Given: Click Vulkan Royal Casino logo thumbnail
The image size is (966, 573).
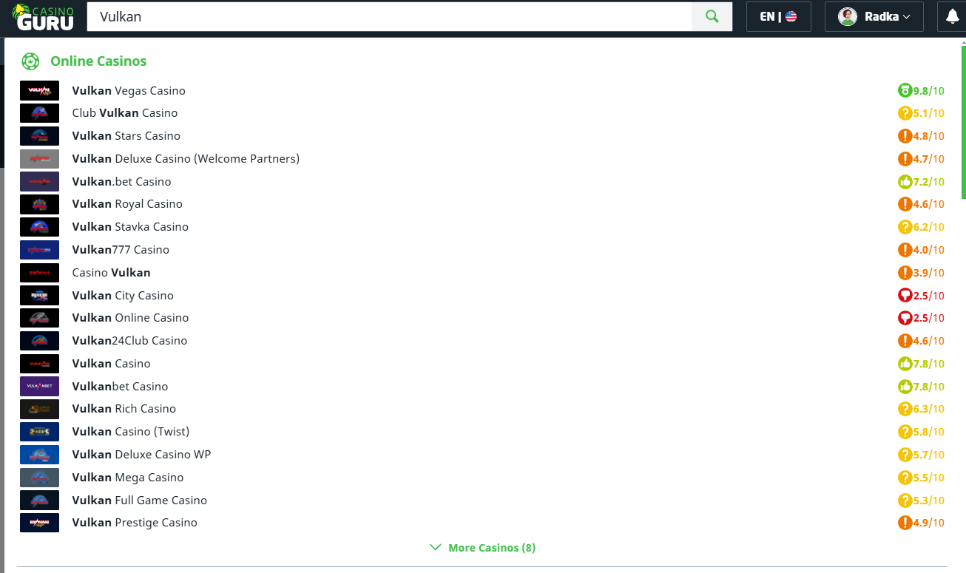Looking at the screenshot, I should point(39,204).
